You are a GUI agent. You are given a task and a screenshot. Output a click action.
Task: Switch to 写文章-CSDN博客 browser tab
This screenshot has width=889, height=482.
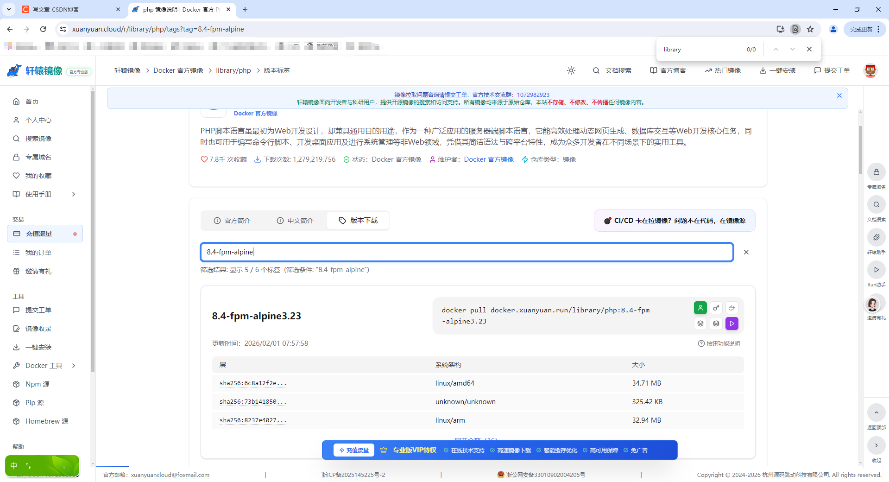tap(71, 9)
